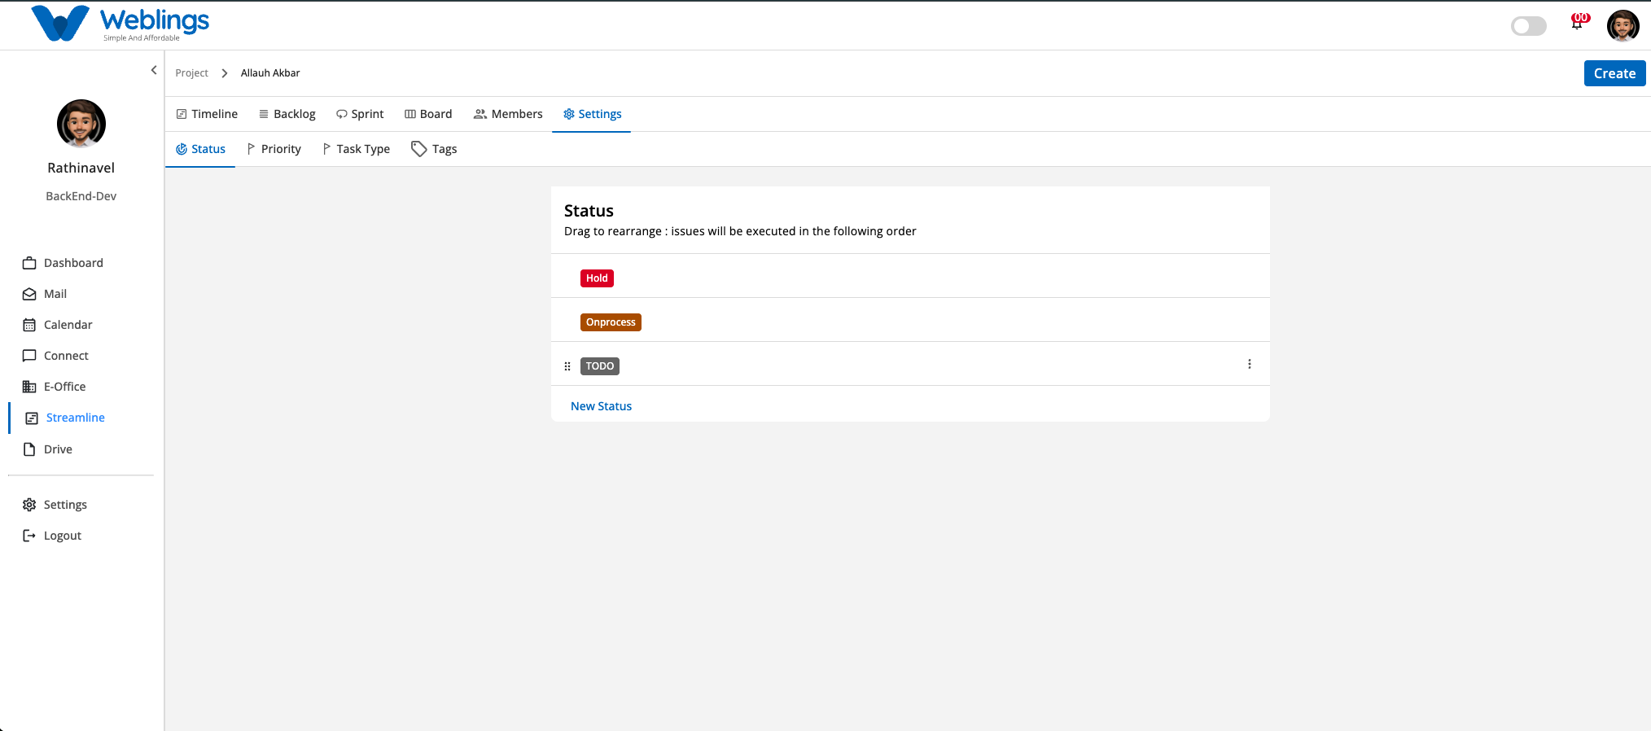Open the Board tab

(x=428, y=114)
